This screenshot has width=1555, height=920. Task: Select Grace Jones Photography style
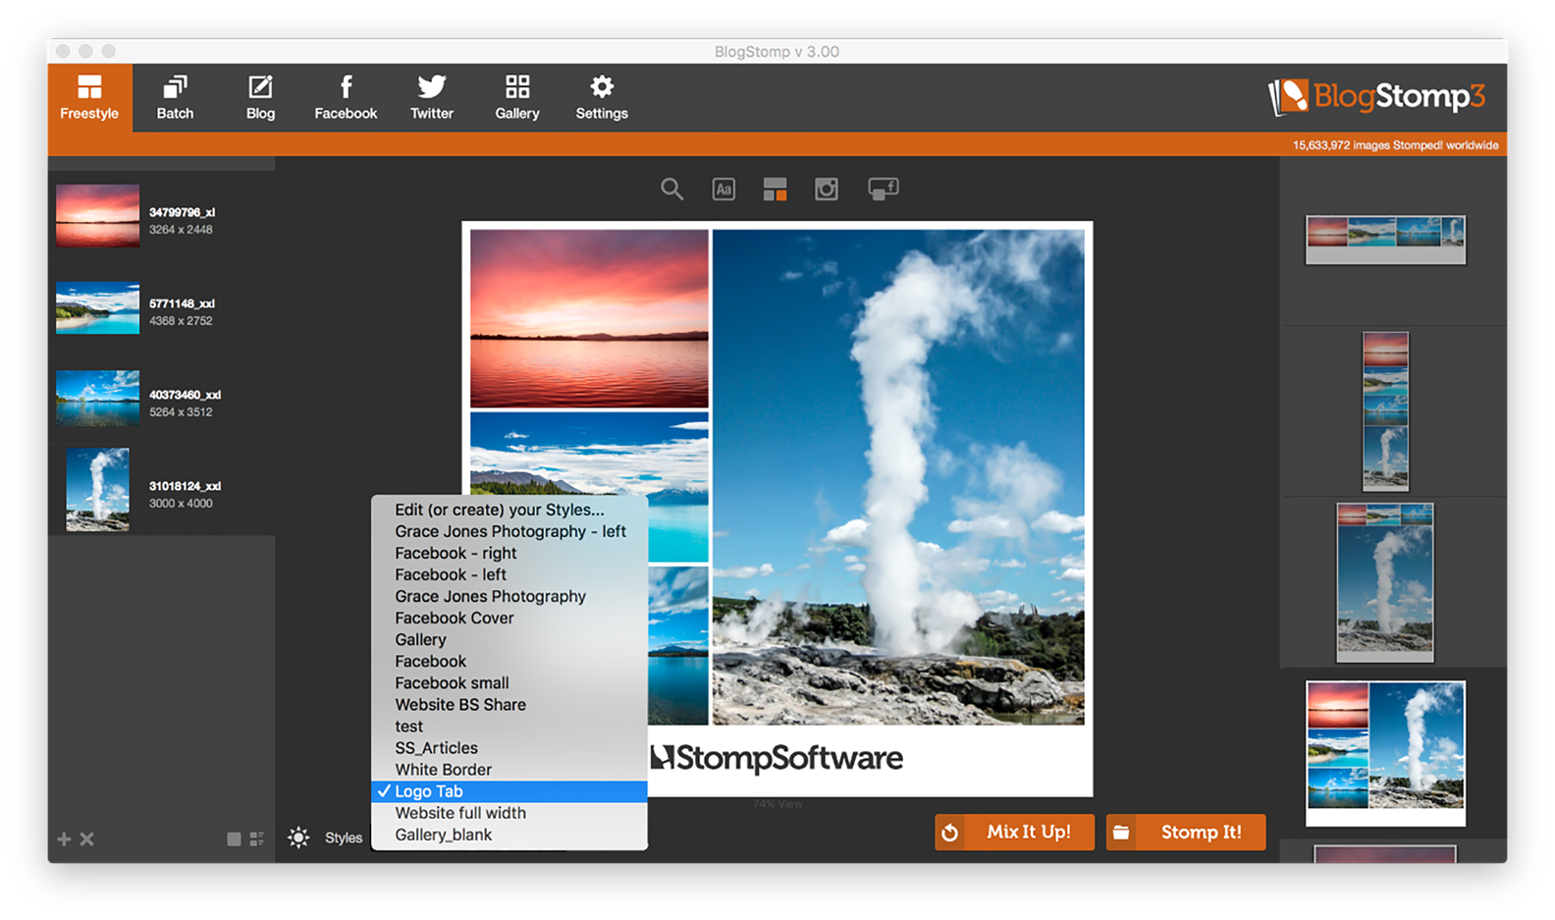click(509, 596)
